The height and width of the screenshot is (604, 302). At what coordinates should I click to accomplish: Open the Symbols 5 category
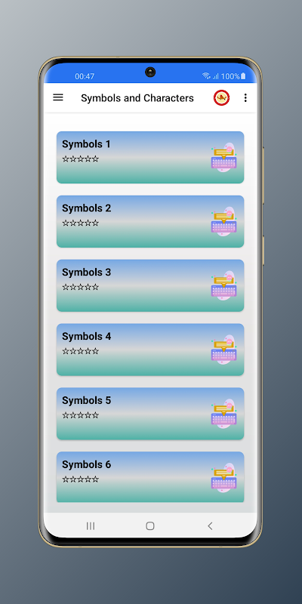[150, 413]
